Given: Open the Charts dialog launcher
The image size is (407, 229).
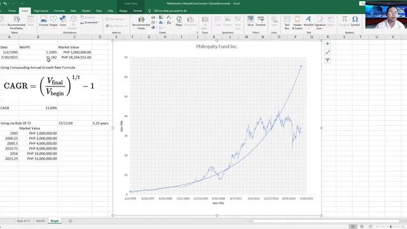Looking at the screenshot, I should pyautogui.click(x=197, y=32).
